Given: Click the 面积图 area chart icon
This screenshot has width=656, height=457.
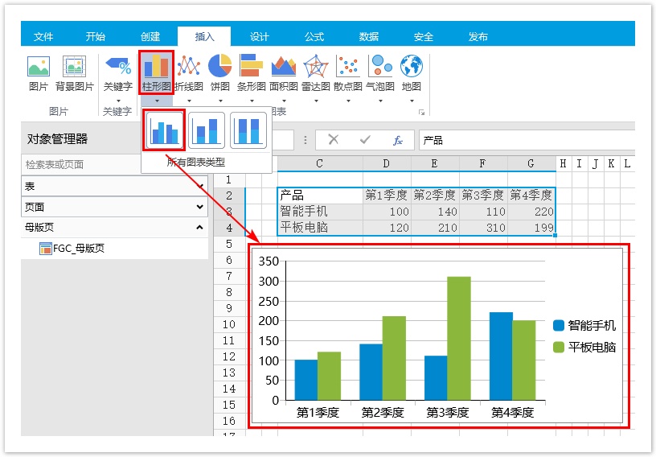Looking at the screenshot, I should [x=284, y=67].
